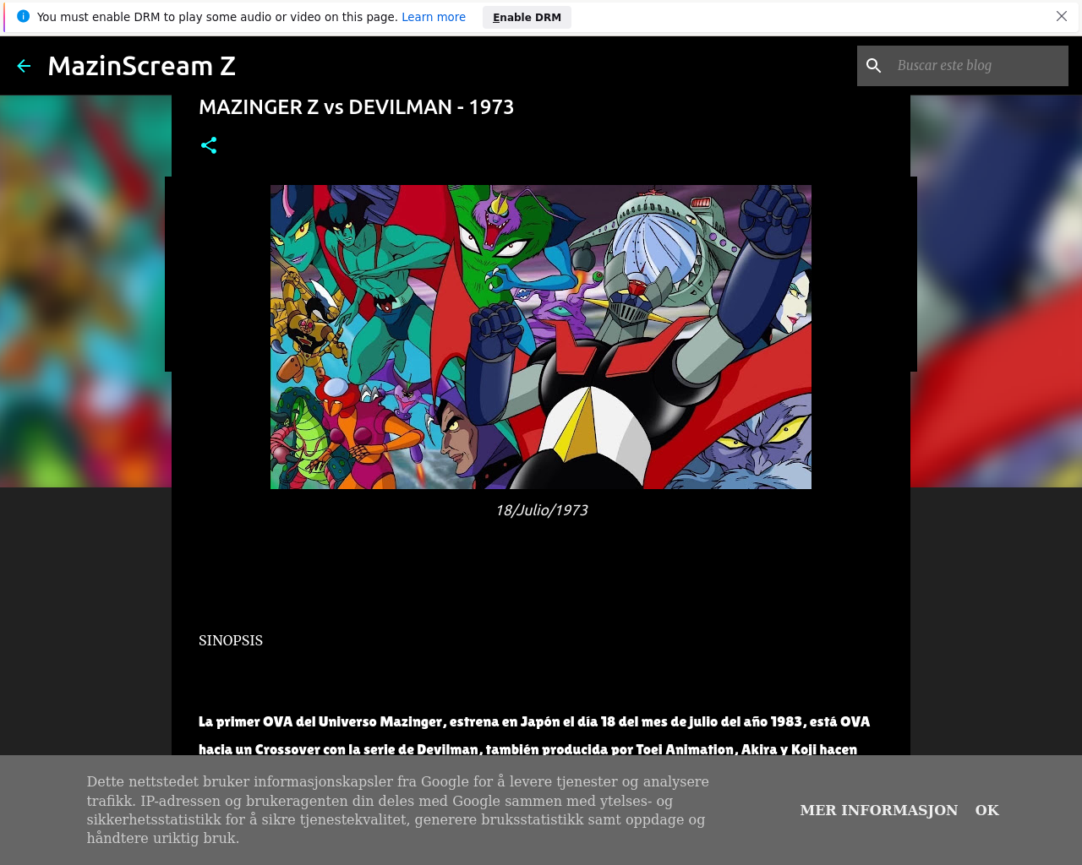Accept cookies with the OK button
1082x865 pixels.
[x=987, y=810]
